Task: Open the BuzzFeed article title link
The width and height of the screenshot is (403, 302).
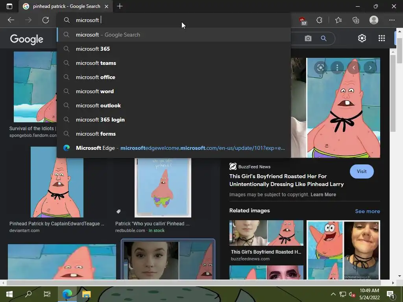Action: click(287, 180)
